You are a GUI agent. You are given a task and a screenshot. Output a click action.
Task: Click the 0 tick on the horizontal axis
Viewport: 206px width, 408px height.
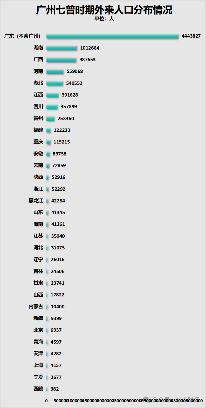(x=46, y=401)
